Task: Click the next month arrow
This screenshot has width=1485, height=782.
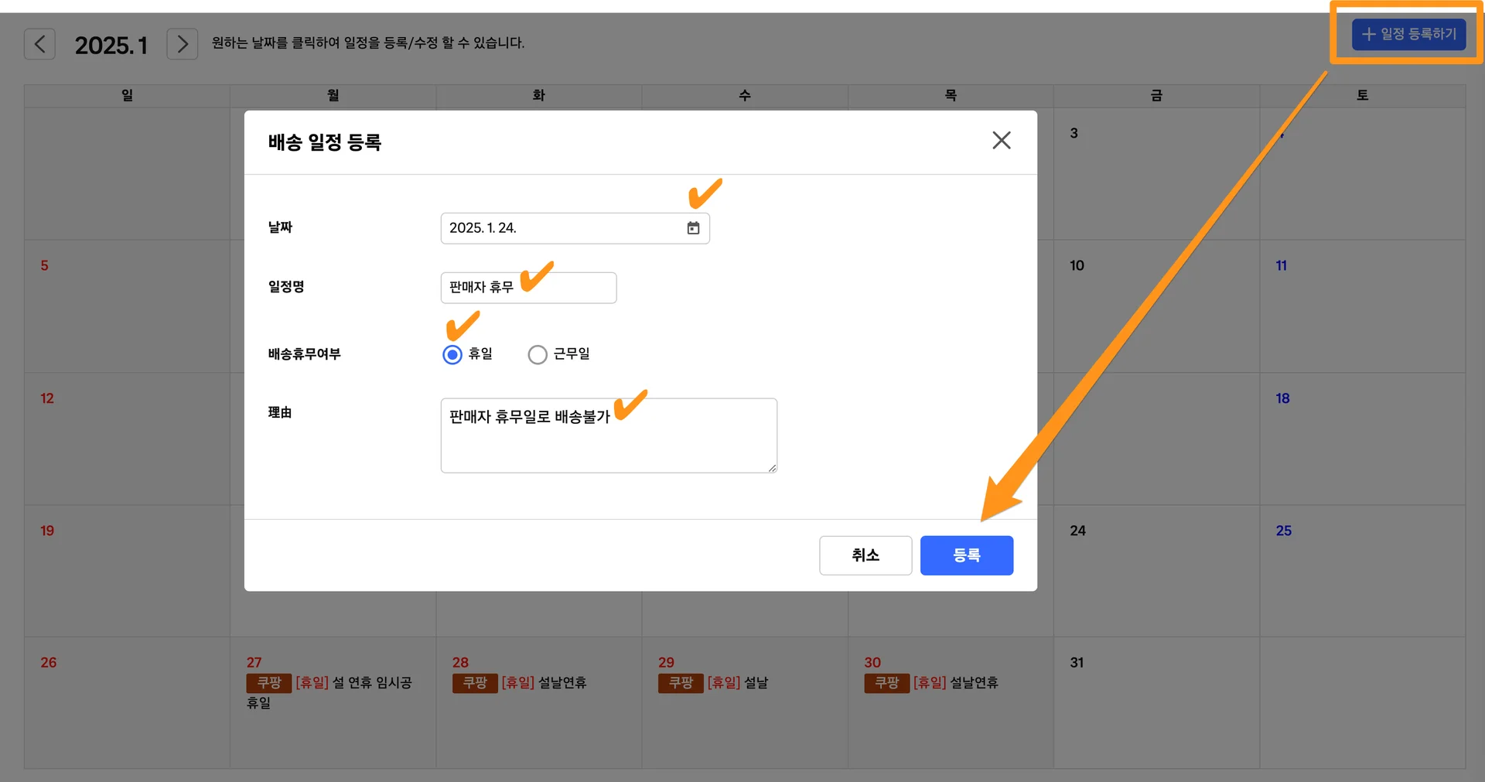Action: point(183,43)
